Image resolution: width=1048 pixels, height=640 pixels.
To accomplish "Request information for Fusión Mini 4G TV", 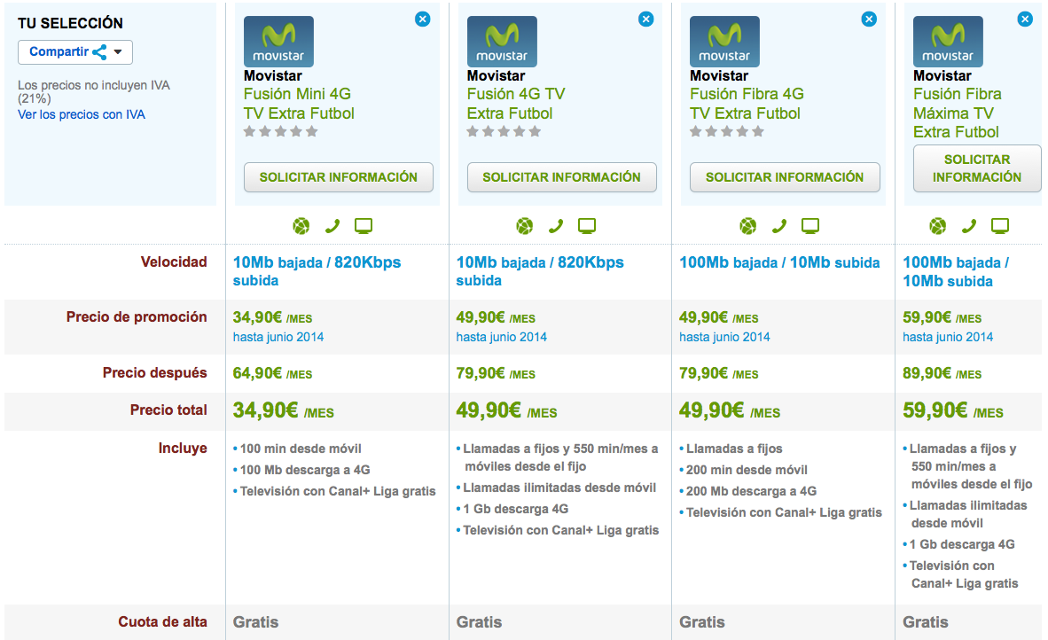I will [338, 177].
